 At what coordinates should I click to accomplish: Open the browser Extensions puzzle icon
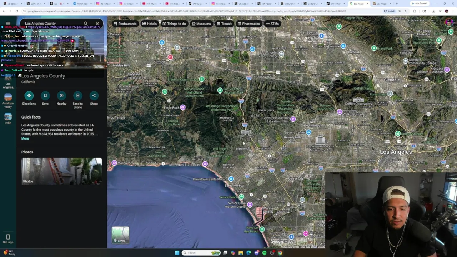(x=415, y=11)
